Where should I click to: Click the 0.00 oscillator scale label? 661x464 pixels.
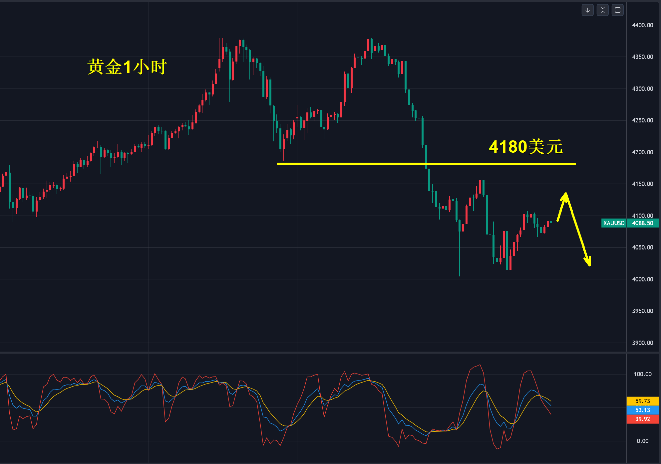(642, 441)
